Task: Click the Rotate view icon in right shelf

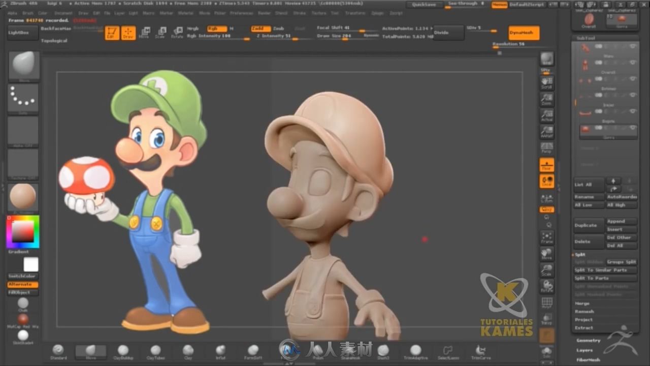Action: (x=546, y=286)
